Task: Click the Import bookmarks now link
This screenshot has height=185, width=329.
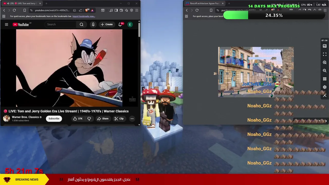Action: [84, 16]
